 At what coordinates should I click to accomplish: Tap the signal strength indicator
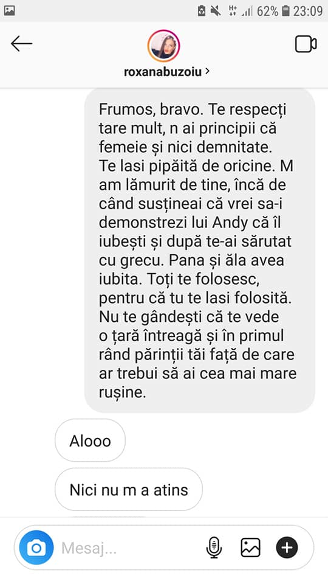click(247, 11)
